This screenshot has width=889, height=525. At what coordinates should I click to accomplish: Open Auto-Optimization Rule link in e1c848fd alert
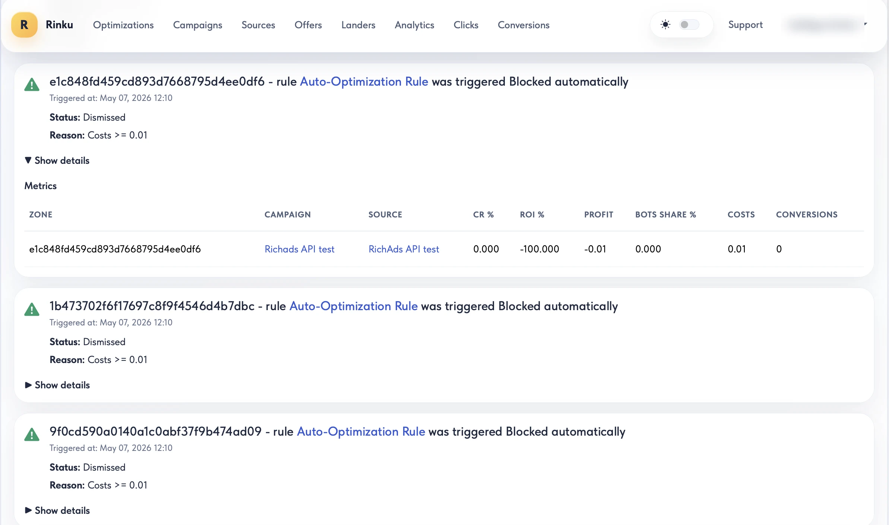[364, 82]
